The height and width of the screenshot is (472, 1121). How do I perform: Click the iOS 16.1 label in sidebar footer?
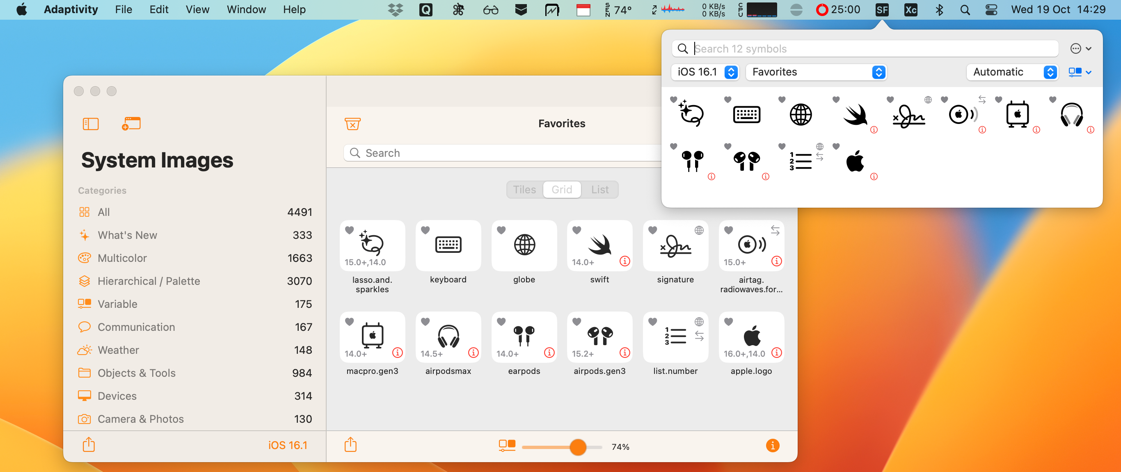[287, 445]
